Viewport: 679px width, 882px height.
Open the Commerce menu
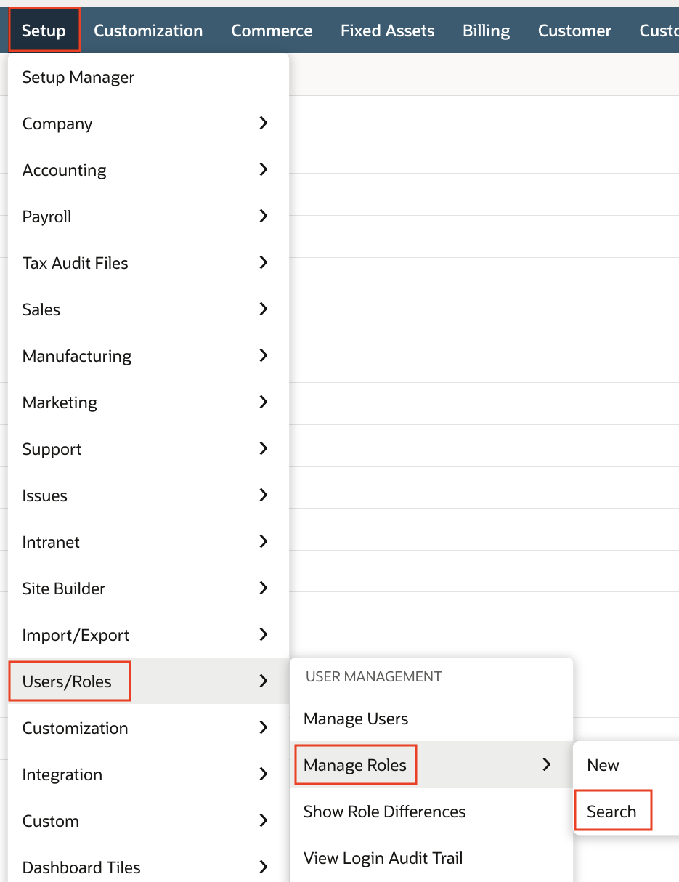coord(272,30)
